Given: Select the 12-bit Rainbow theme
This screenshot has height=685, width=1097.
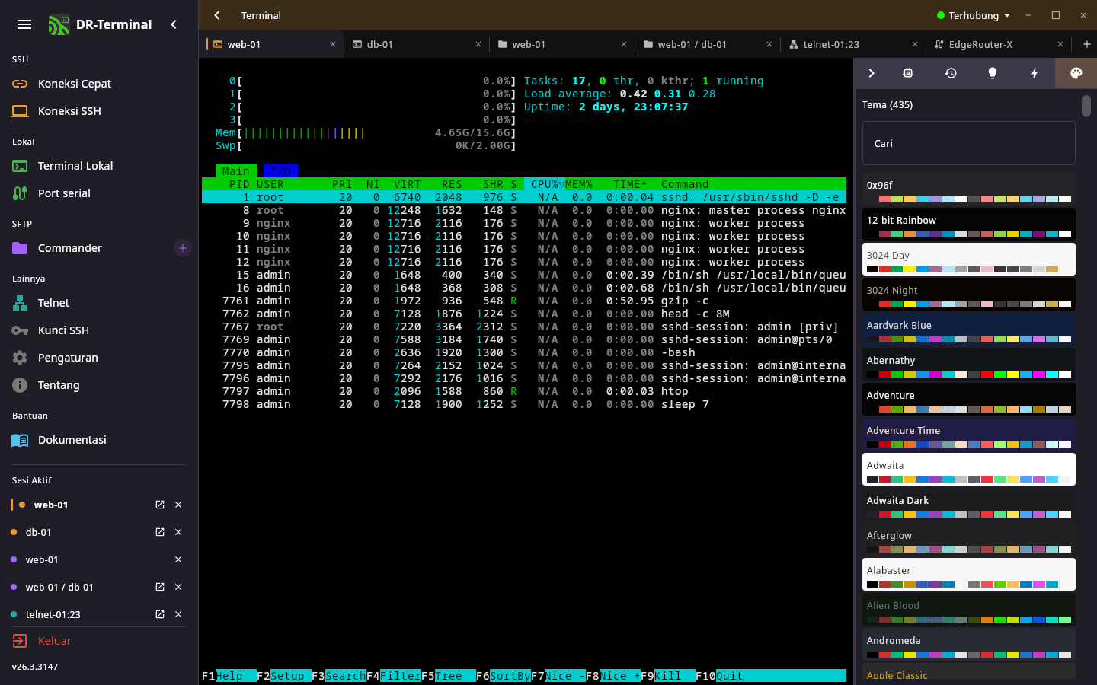Looking at the screenshot, I should (x=969, y=224).
